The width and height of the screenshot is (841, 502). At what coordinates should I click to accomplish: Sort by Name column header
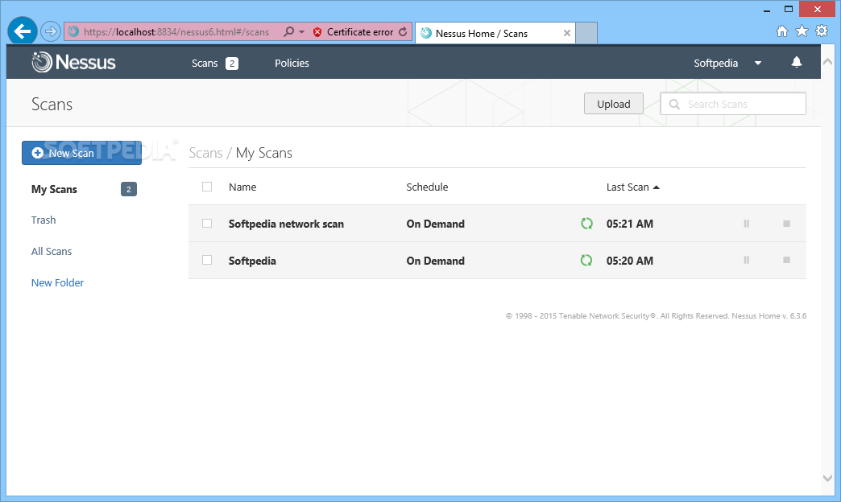pos(242,187)
